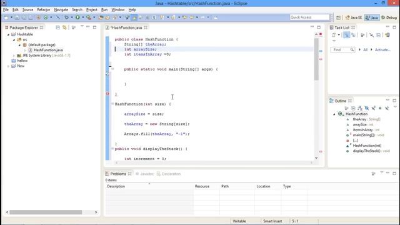Open Package Explorer view menu triangle

(82, 26)
